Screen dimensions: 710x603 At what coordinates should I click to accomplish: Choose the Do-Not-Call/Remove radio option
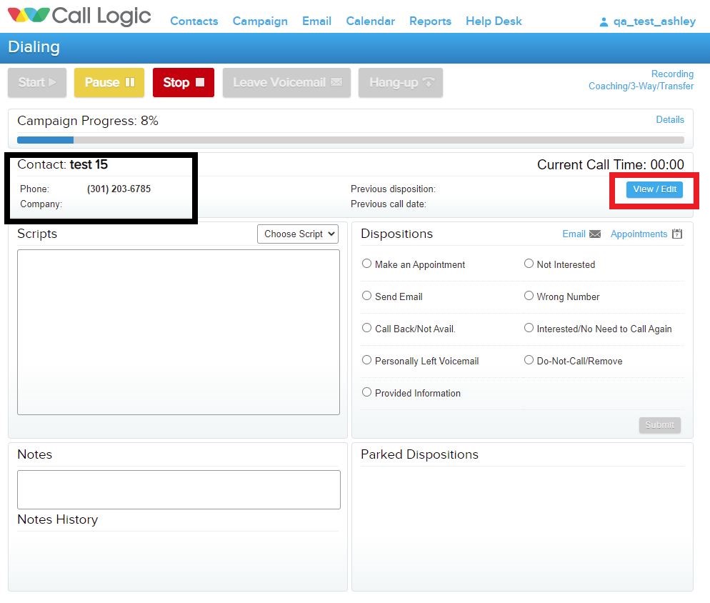tap(529, 360)
